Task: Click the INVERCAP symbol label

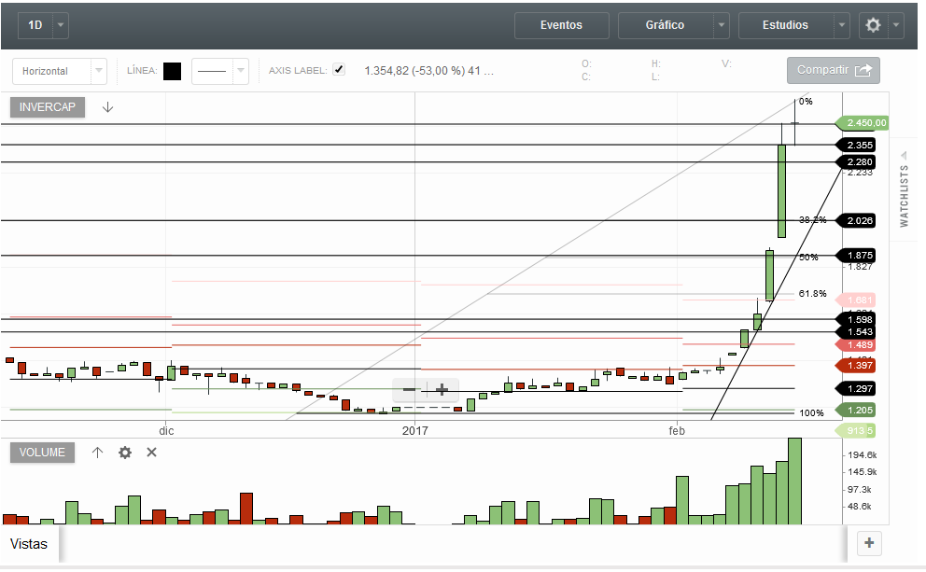Action: click(x=48, y=107)
